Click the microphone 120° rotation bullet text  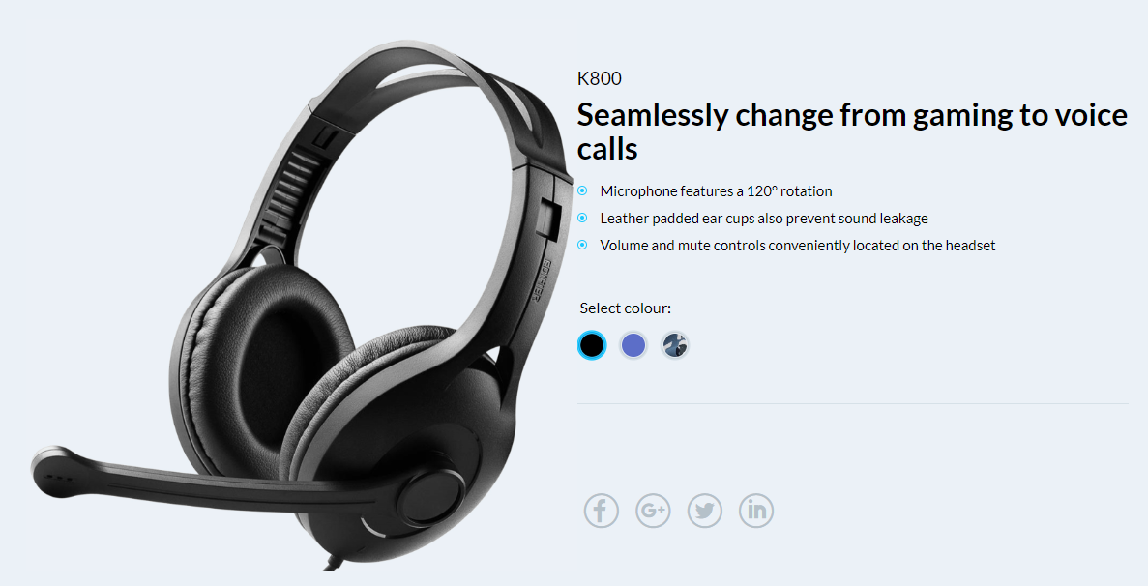point(716,190)
